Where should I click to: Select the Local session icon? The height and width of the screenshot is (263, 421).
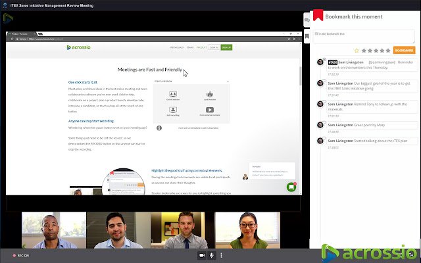coord(210,95)
